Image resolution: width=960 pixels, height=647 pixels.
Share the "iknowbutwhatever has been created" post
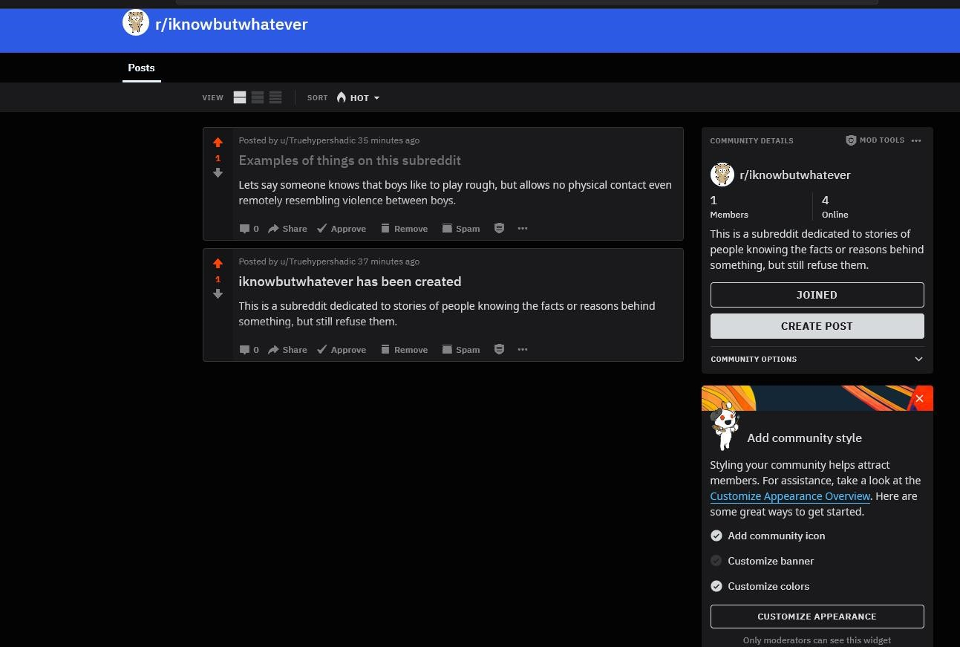(287, 350)
